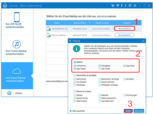
Task: Toggle the Medien group checkbox
Action: click(75, 62)
